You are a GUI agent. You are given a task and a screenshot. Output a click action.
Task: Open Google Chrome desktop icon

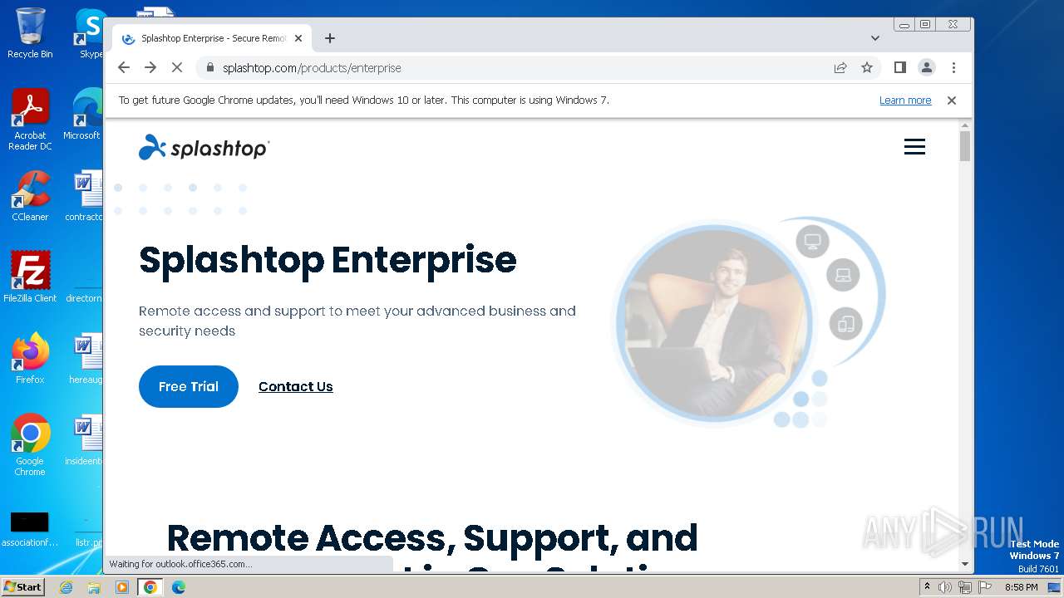[x=30, y=445]
